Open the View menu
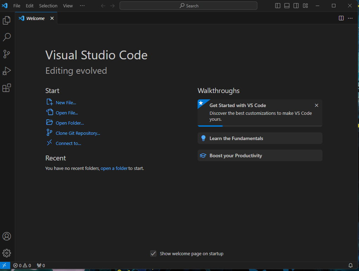 coord(68,6)
